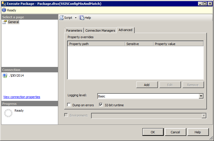Uncheck the 32-bit runtime checkbox
The image size is (214, 141).
(x=101, y=105)
